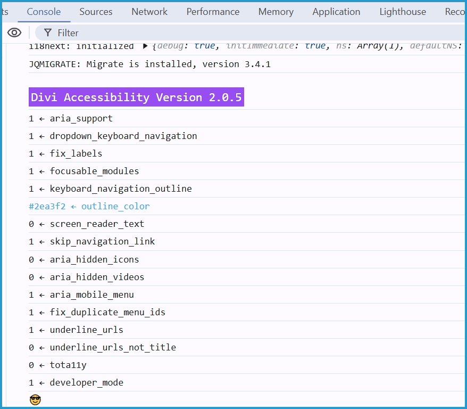Select the JQMIGRATE version log message
Image resolution: width=467 pixels, height=409 pixels.
(x=149, y=64)
